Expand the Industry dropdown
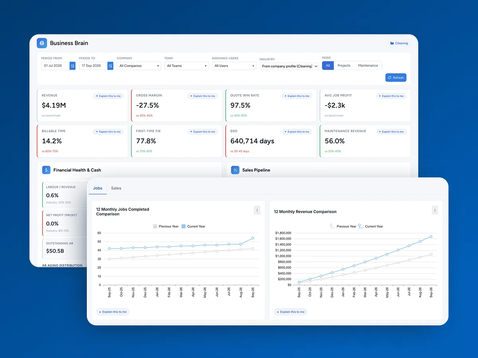 coord(289,66)
